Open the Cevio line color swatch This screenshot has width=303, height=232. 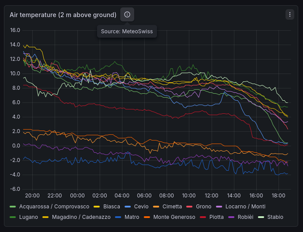click(127, 207)
